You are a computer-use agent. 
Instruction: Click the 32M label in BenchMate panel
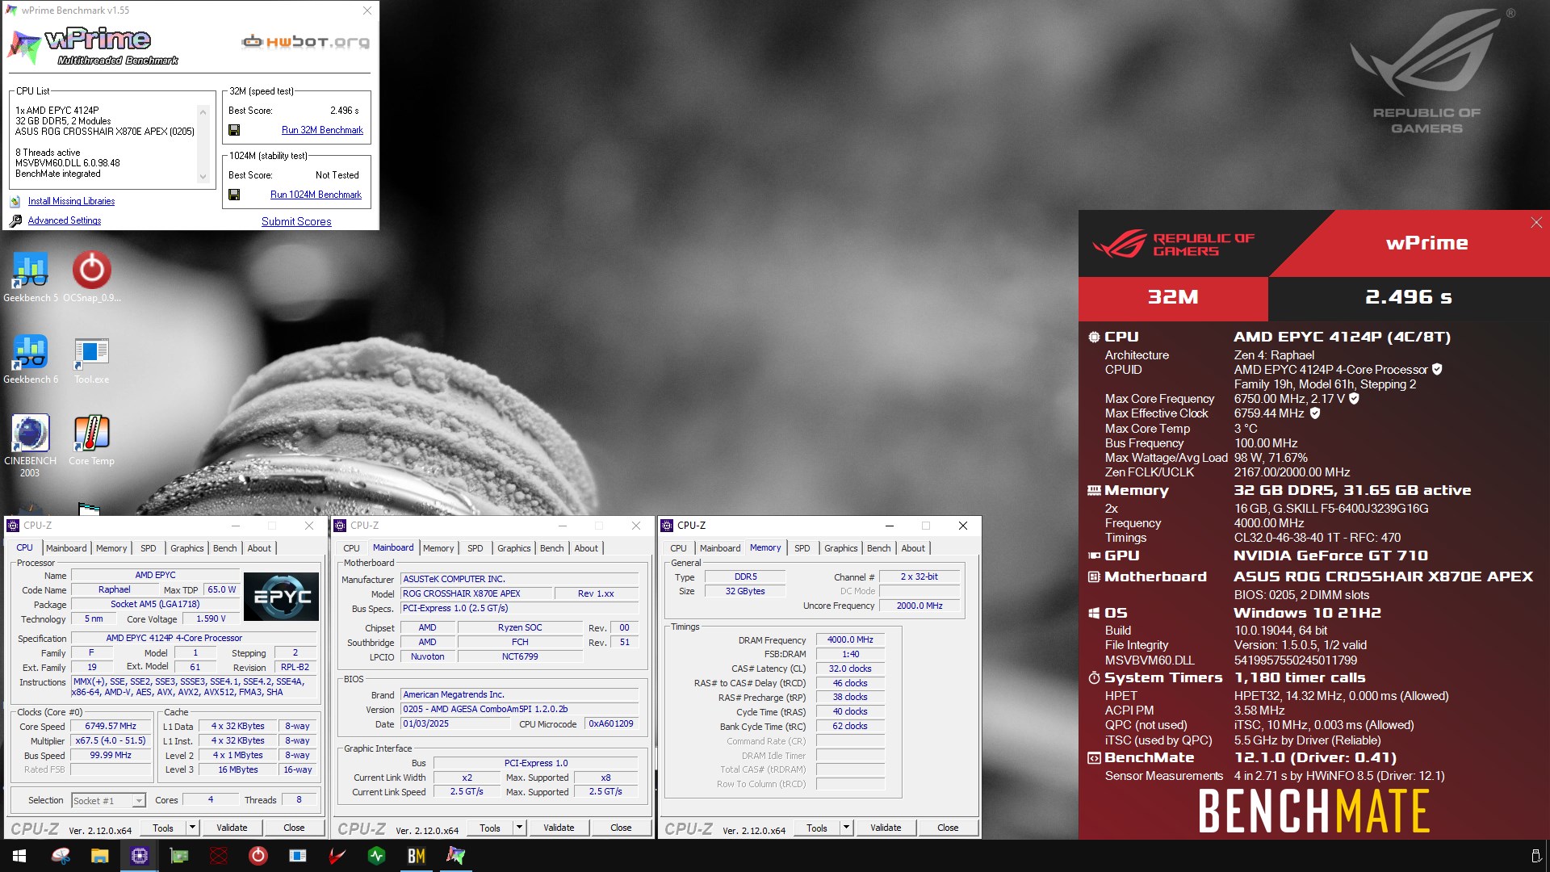[1173, 297]
